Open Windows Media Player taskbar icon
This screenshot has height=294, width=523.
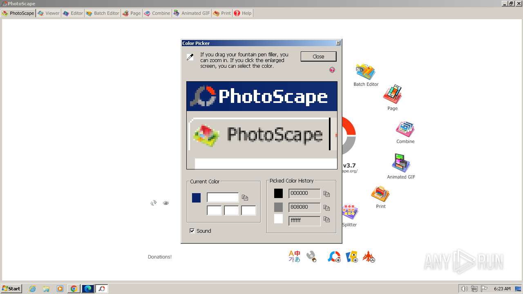coord(60,289)
